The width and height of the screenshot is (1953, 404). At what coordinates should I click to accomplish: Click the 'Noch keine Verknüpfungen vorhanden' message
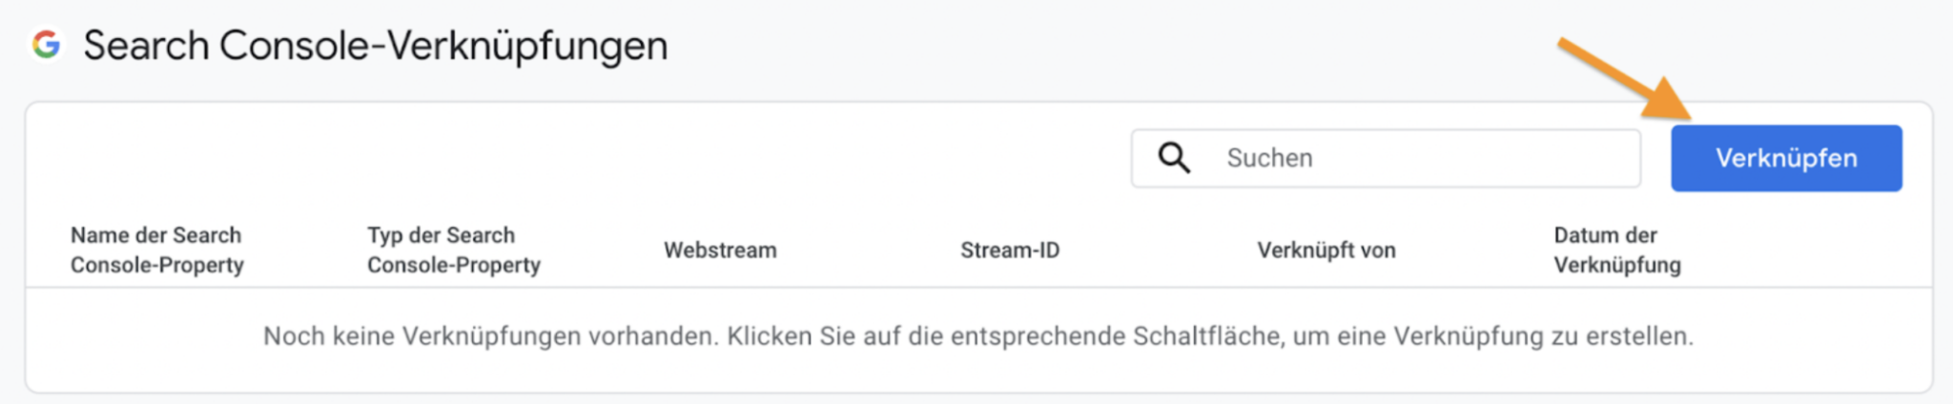490,336
